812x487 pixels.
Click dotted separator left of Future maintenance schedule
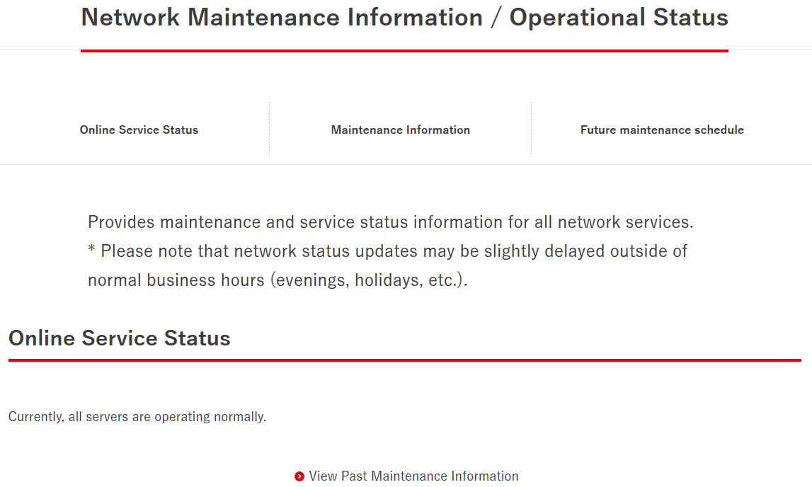(532, 130)
